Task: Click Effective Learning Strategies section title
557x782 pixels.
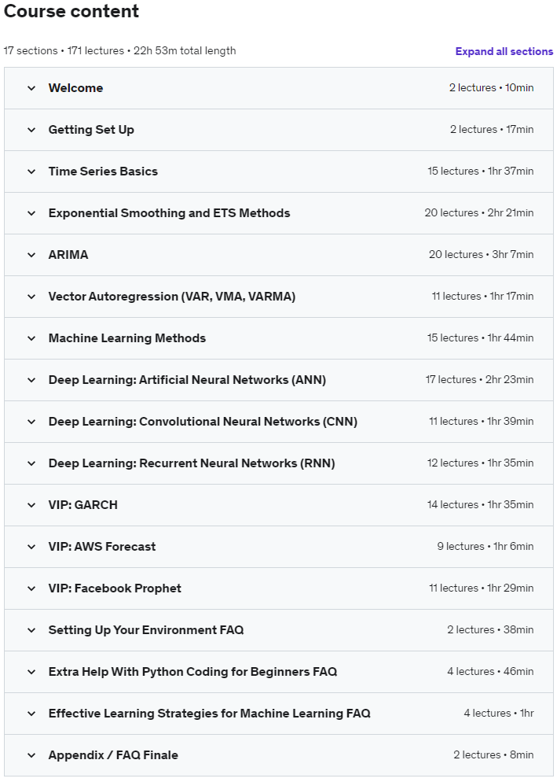Action: point(209,714)
